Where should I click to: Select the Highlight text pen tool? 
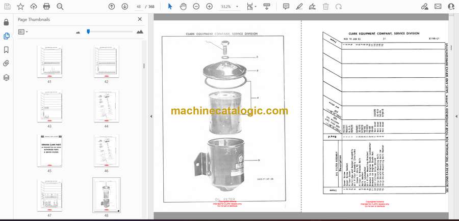pyautogui.click(x=299, y=7)
